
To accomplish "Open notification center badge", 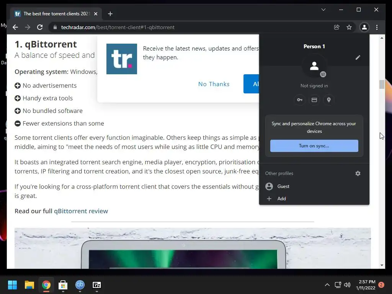I will (381, 285).
